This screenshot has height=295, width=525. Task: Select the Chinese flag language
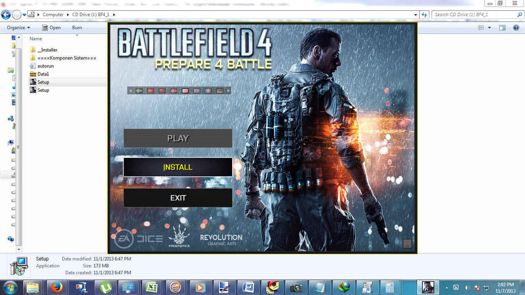point(162,91)
